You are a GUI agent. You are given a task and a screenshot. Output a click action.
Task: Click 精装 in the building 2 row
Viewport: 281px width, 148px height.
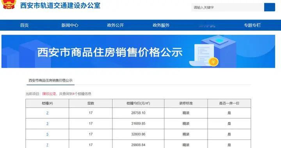[186, 113]
